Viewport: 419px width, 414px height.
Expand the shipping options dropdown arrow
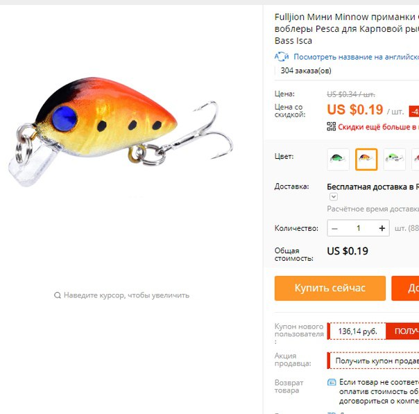(334, 197)
